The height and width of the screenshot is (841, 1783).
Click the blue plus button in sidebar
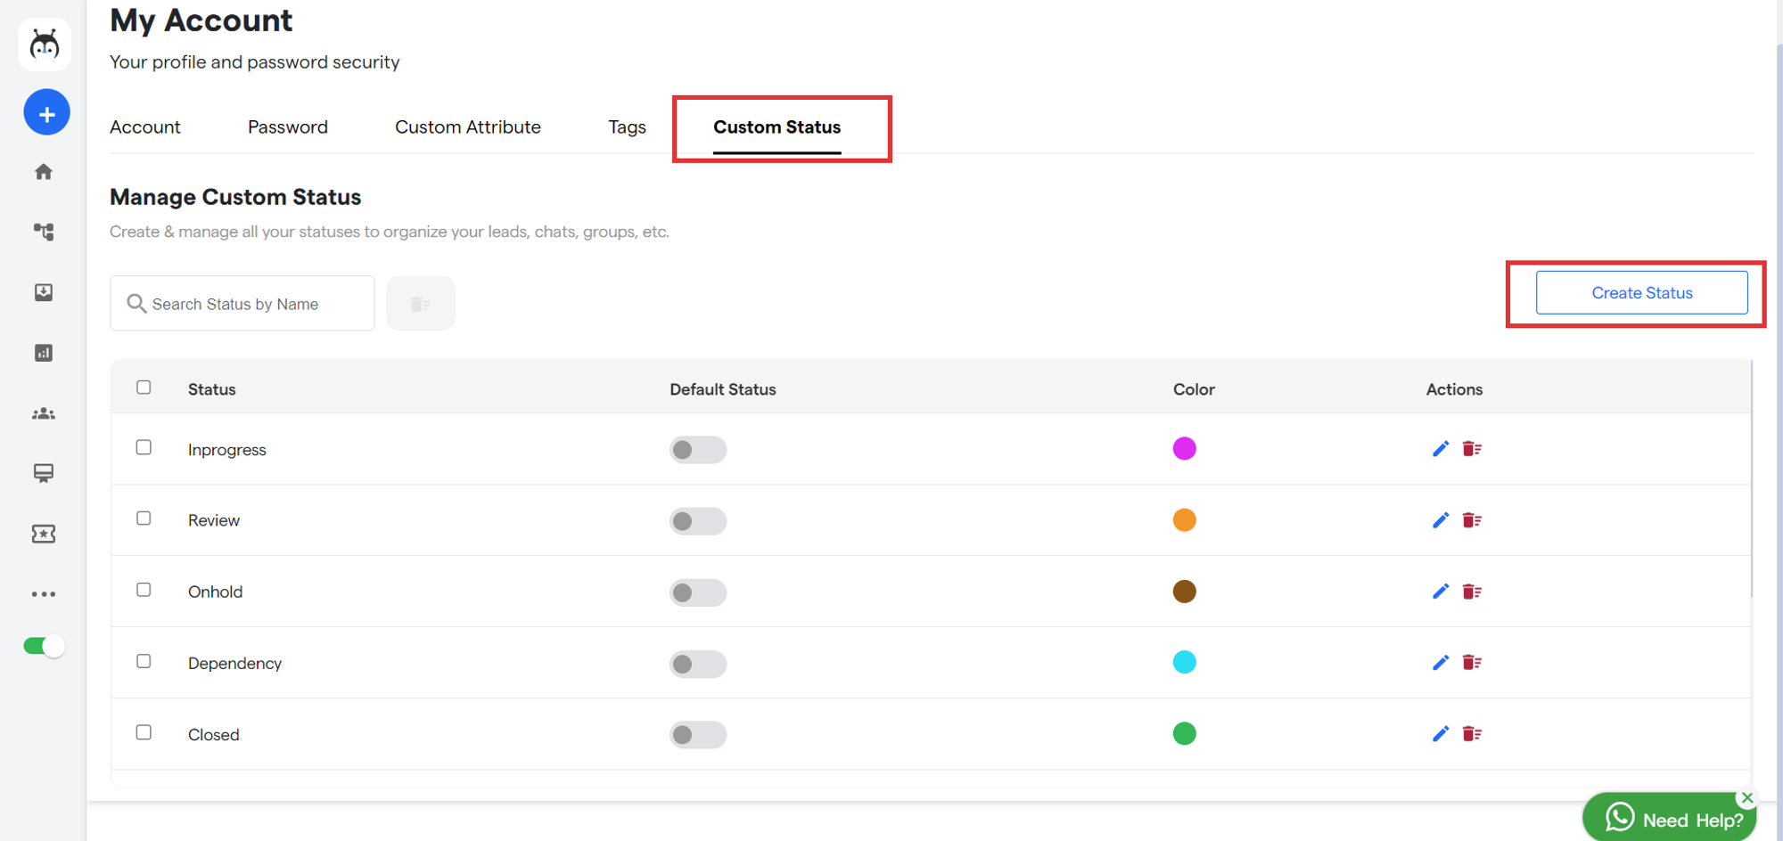(x=46, y=113)
